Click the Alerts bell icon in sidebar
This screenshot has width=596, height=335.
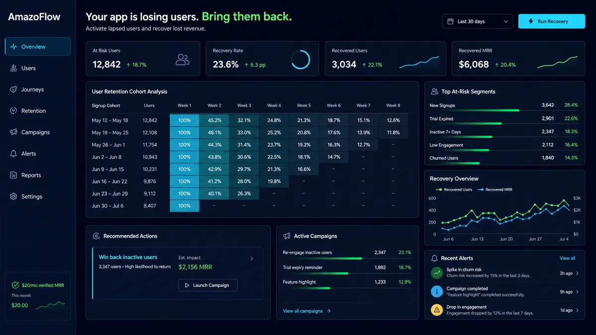coord(14,153)
